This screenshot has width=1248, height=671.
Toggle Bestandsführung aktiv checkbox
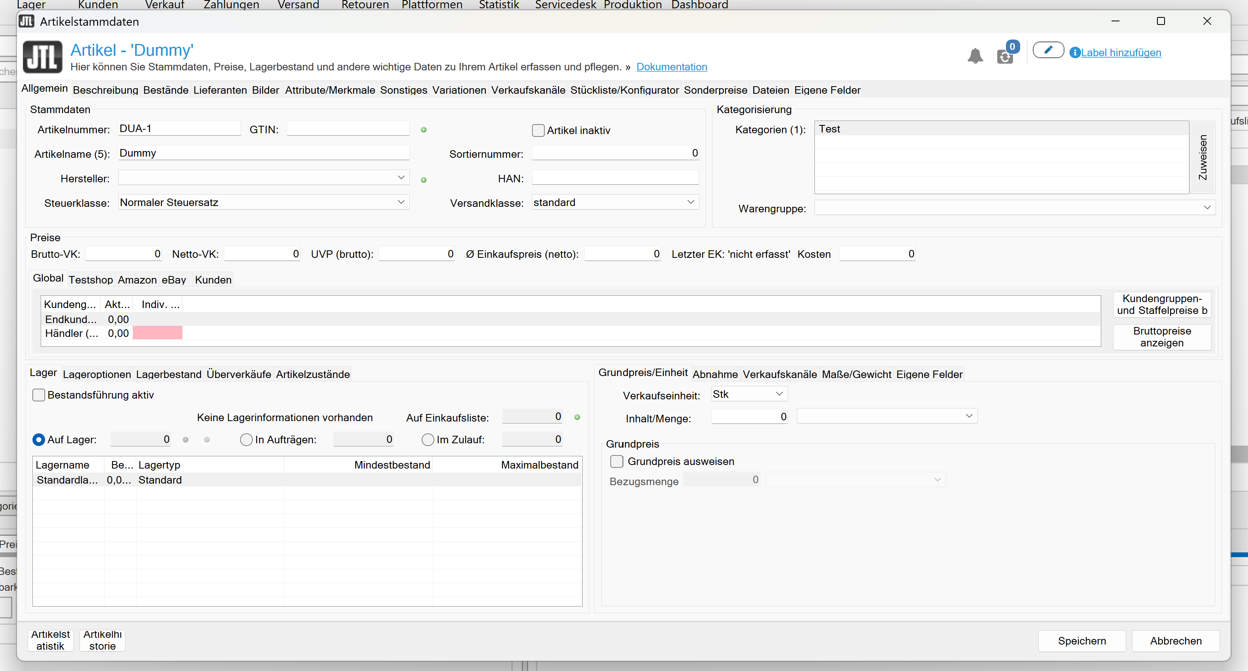(39, 395)
